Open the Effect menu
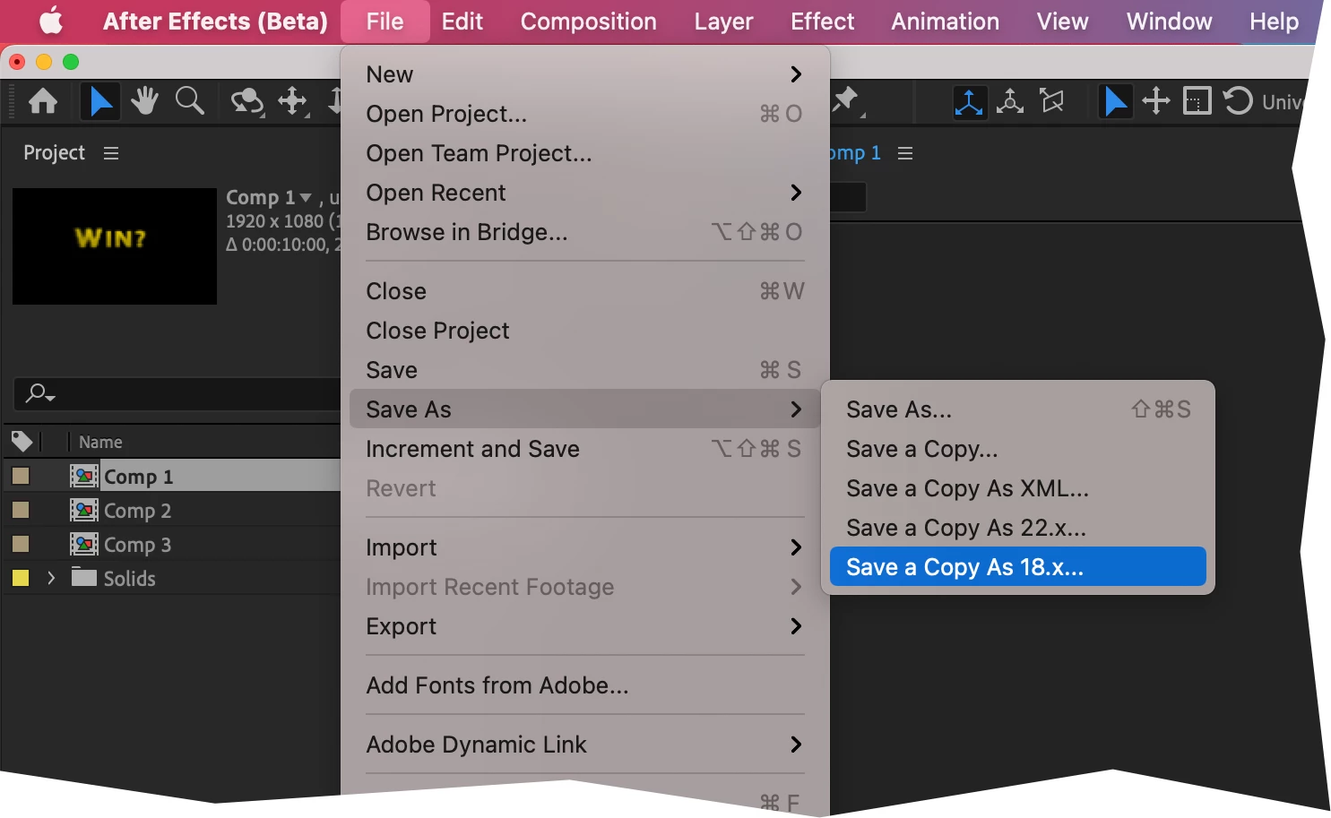Screen dimensions: 1331x818 pos(822,22)
